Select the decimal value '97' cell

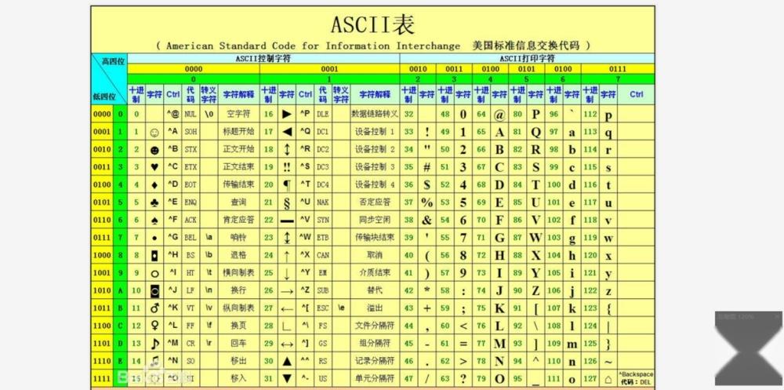pyautogui.click(x=554, y=132)
